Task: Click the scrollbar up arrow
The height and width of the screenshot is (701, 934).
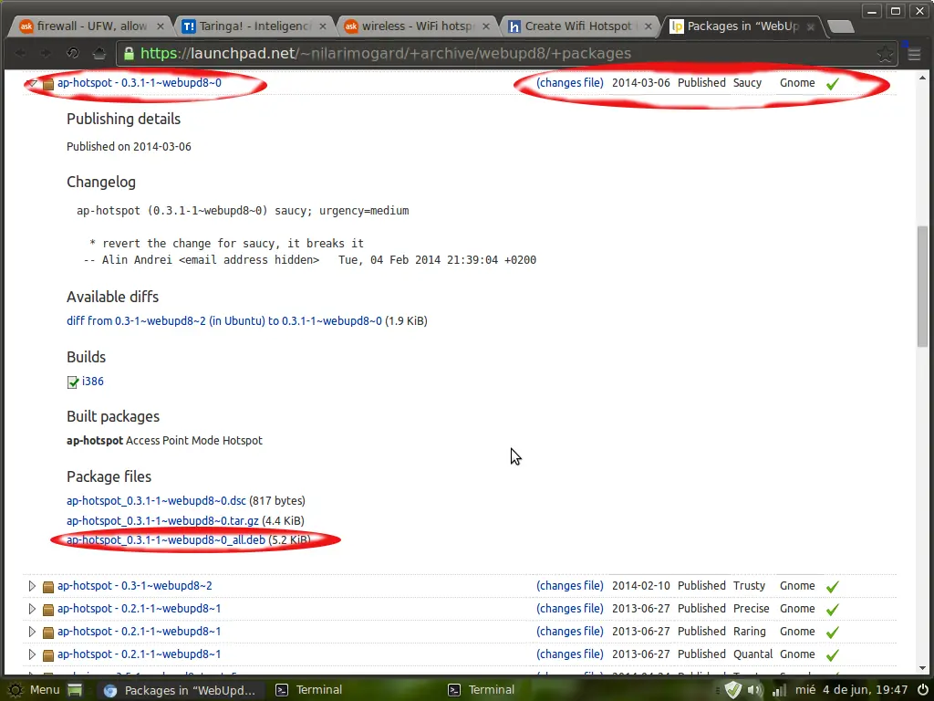Action: tap(923, 78)
